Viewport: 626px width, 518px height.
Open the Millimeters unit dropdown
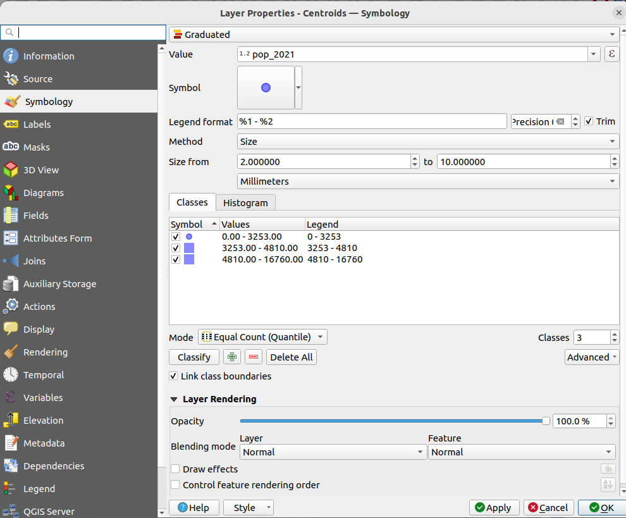[428, 182]
